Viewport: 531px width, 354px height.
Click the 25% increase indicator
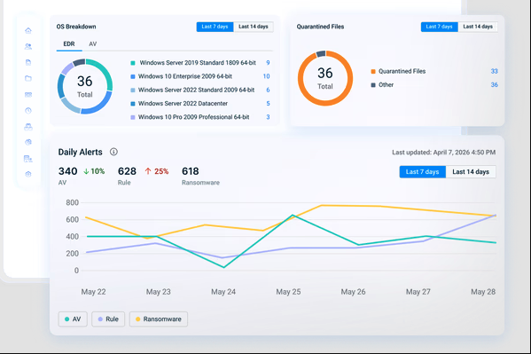click(x=157, y=171)
